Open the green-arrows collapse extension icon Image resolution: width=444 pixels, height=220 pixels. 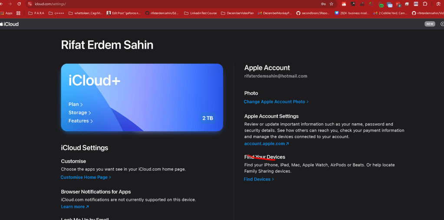click(x=371, y=4)
